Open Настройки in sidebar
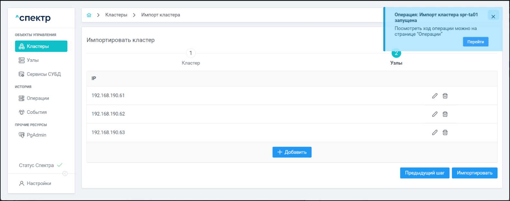The width and height of the screenshot is (510, 201). click(39, 183)
